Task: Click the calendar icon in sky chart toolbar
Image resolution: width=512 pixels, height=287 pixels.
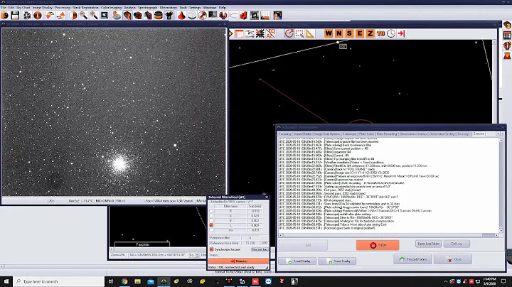Action: pos(240,33)
